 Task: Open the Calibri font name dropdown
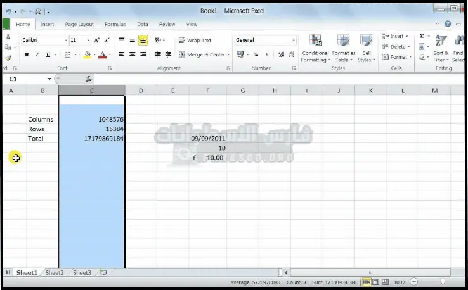click(65, 40)
